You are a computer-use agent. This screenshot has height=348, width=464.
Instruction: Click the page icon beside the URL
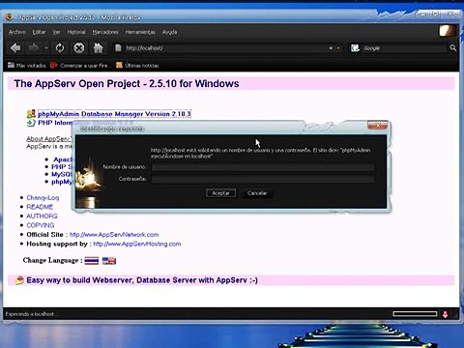pos(118,48)
